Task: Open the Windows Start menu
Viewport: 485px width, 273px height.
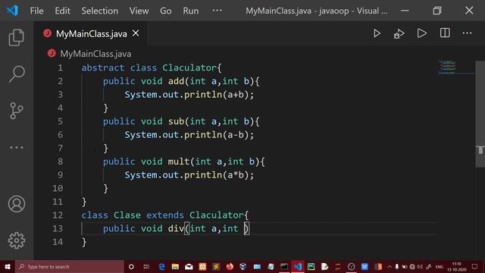Action: tap(8, 266)
